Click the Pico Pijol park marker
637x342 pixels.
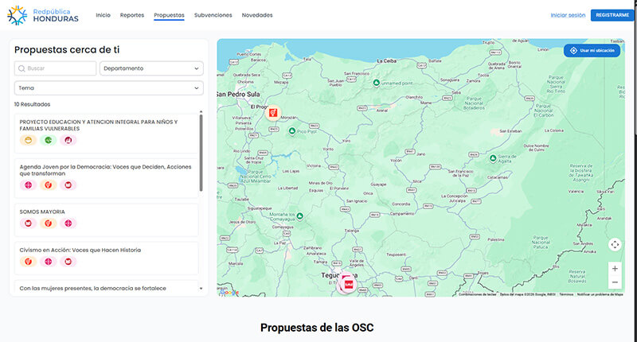click(291, 130)
